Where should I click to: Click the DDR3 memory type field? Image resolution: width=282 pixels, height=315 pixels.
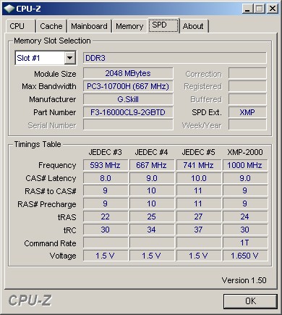(x=175, y=58)
